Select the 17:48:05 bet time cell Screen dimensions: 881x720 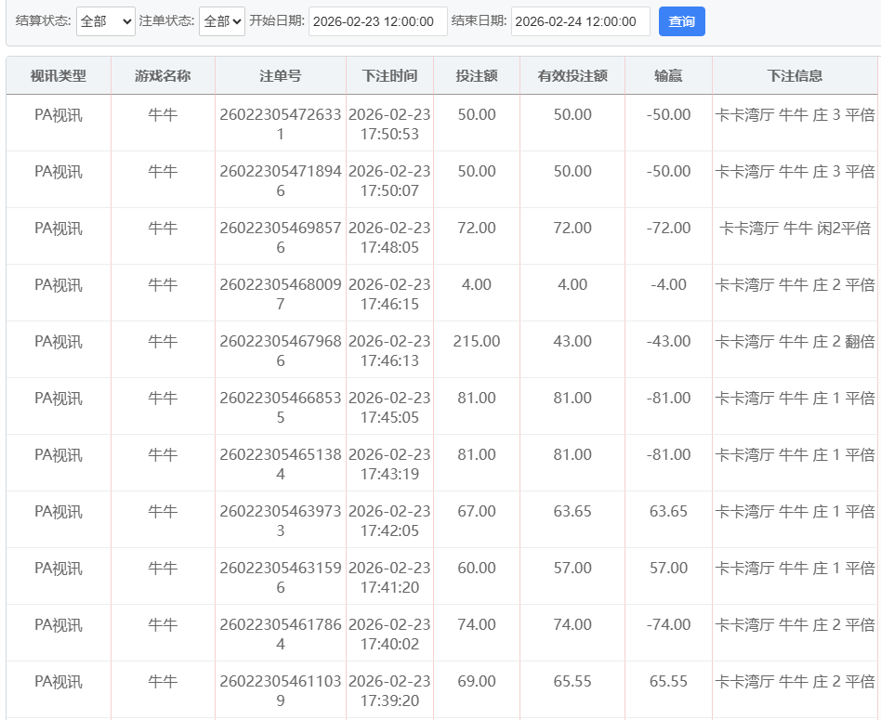click(389, 238)
